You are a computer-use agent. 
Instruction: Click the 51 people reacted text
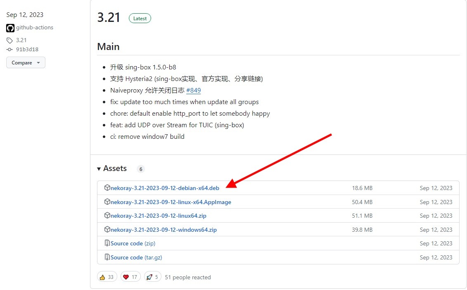(x=188, y=278)
